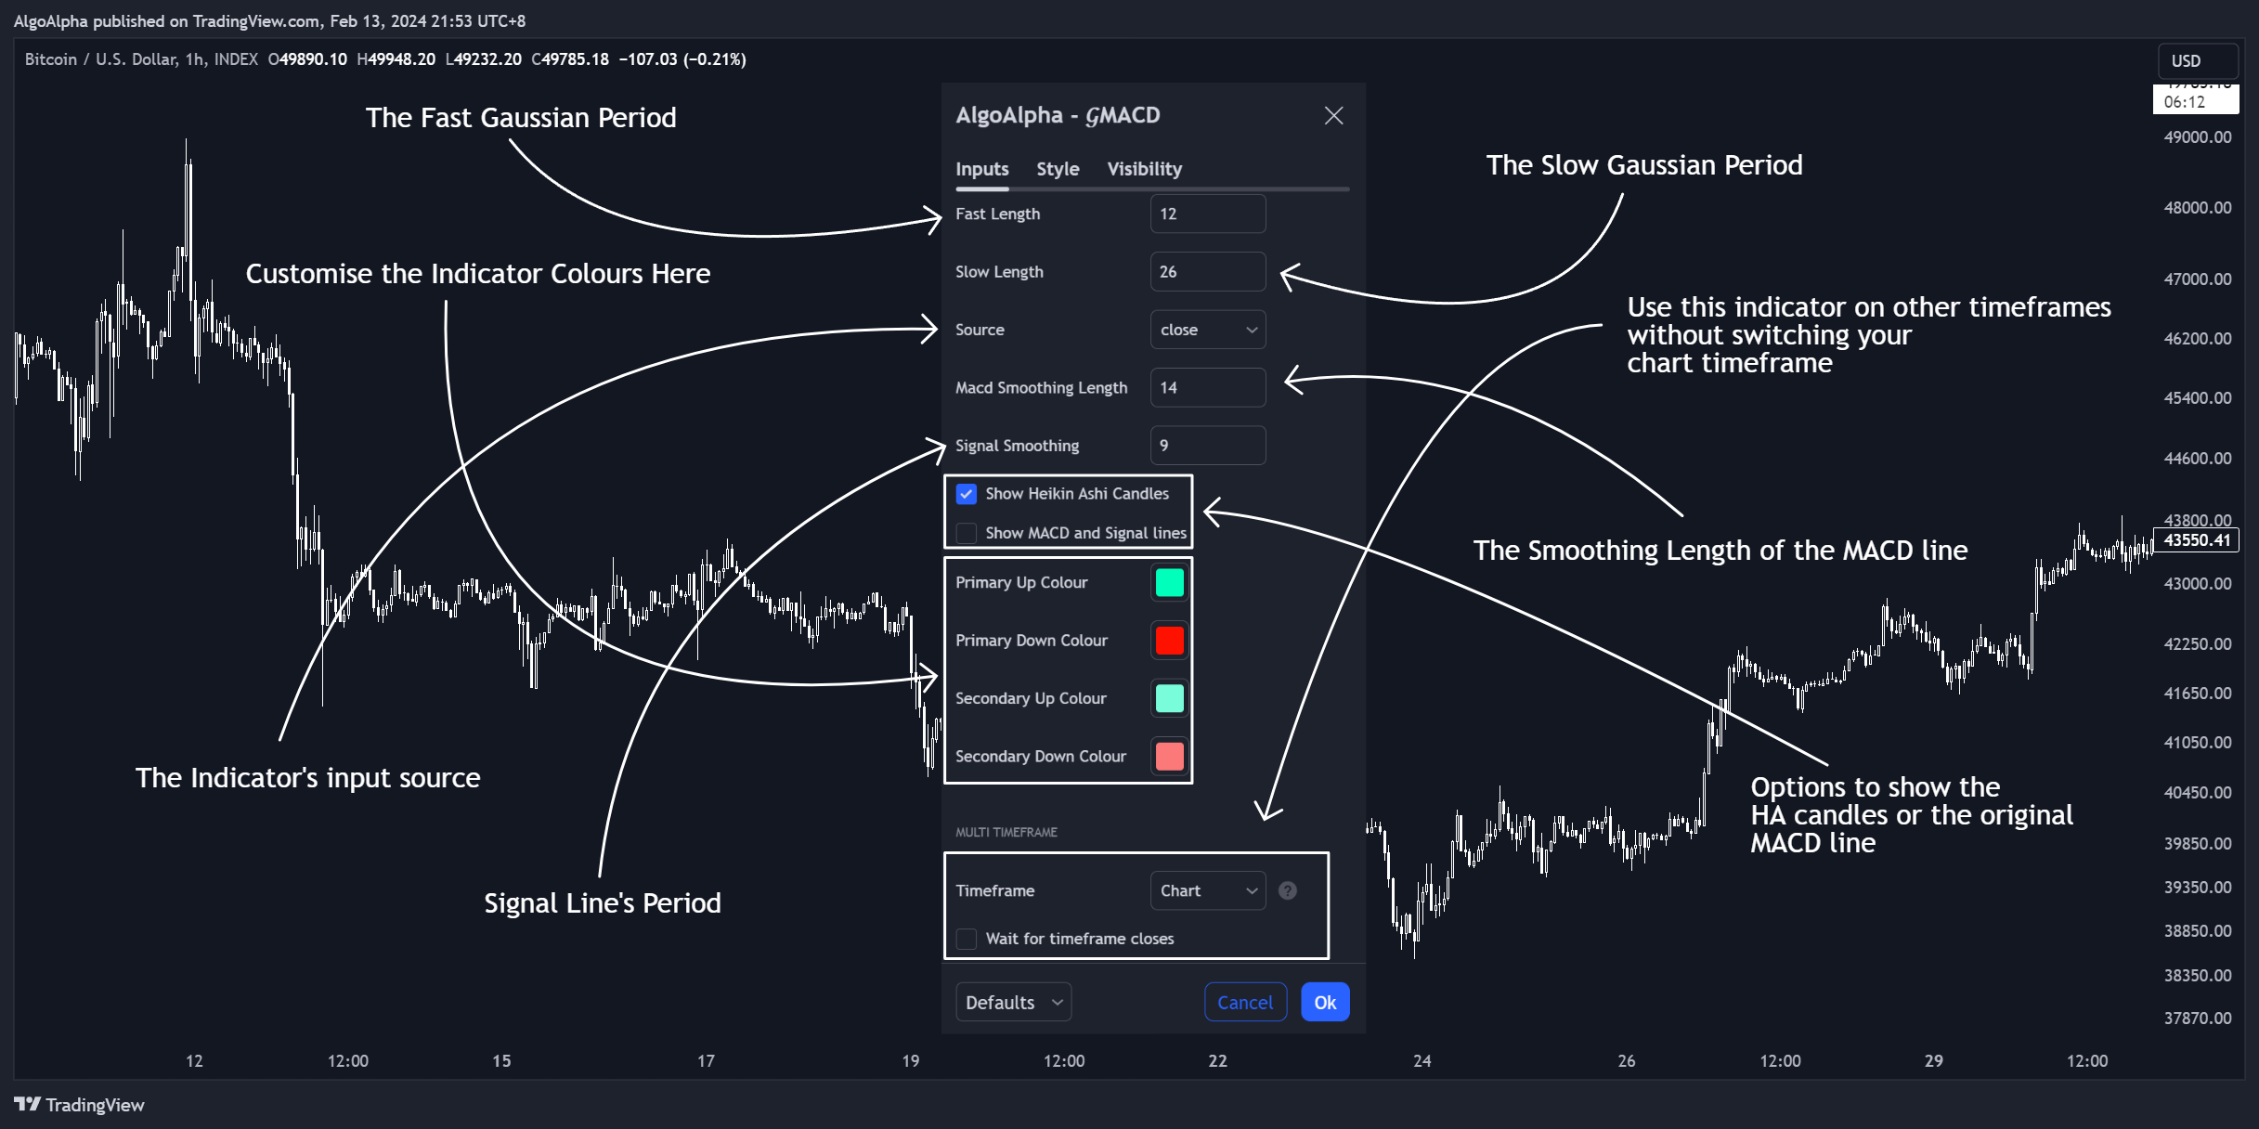Viewport: 2259px width, 1129px height.
Task: Click the date label 22 on time axis
Action: click(x=1217, y=1060)
